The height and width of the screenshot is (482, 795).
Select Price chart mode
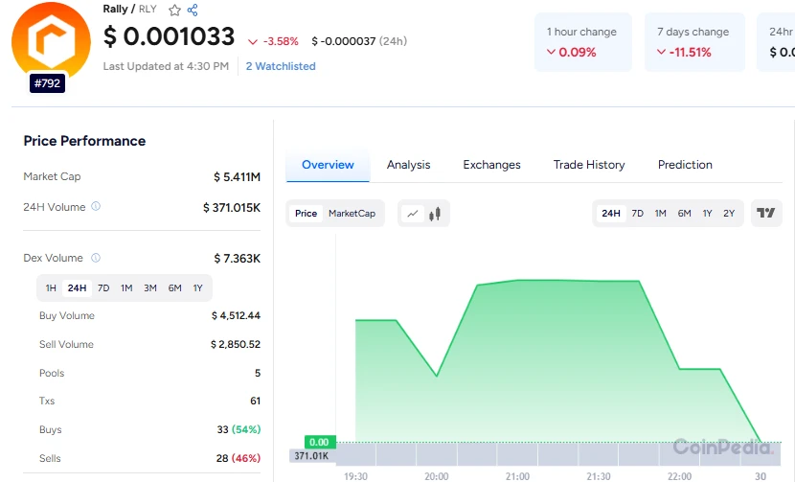pyautogui.click(x=306, y=214)
